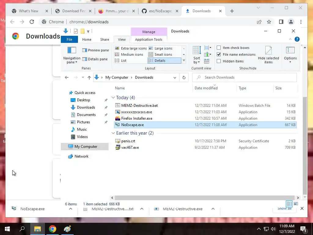Open folder Options in ribbon
Screen dimensions: 313x235
click(x=290, y=54)
